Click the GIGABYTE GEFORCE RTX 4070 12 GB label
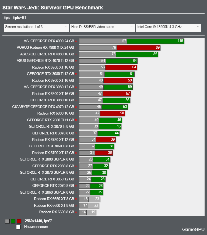Image resolution: width=207 pixels, height=235 pixels. pos(43,107)
